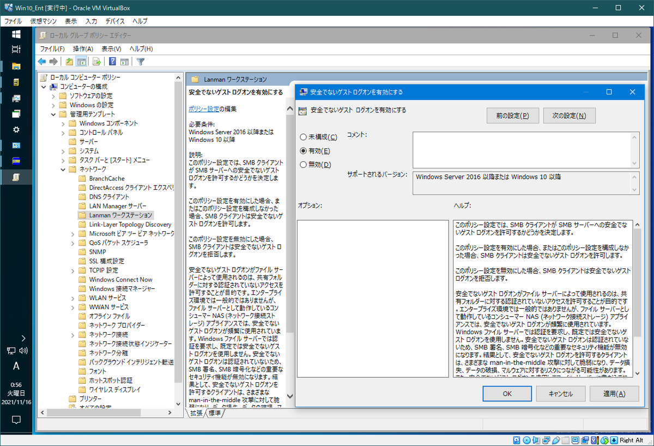Click the Back arrow in the policy editor toolbar
This screenshot has height=446, width=654.
(x=42, y=62)
